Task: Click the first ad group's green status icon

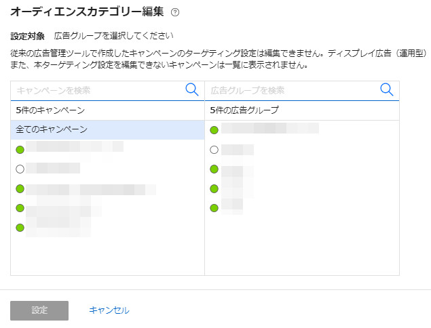Action: [214, 130]
